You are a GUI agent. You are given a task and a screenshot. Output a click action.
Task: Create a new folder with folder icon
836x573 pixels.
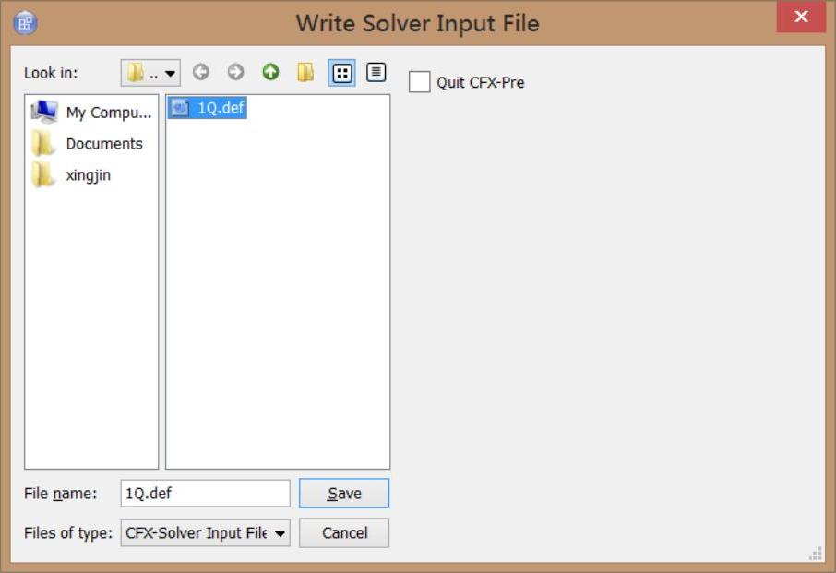pyautogui.click(x=305, y=72)
